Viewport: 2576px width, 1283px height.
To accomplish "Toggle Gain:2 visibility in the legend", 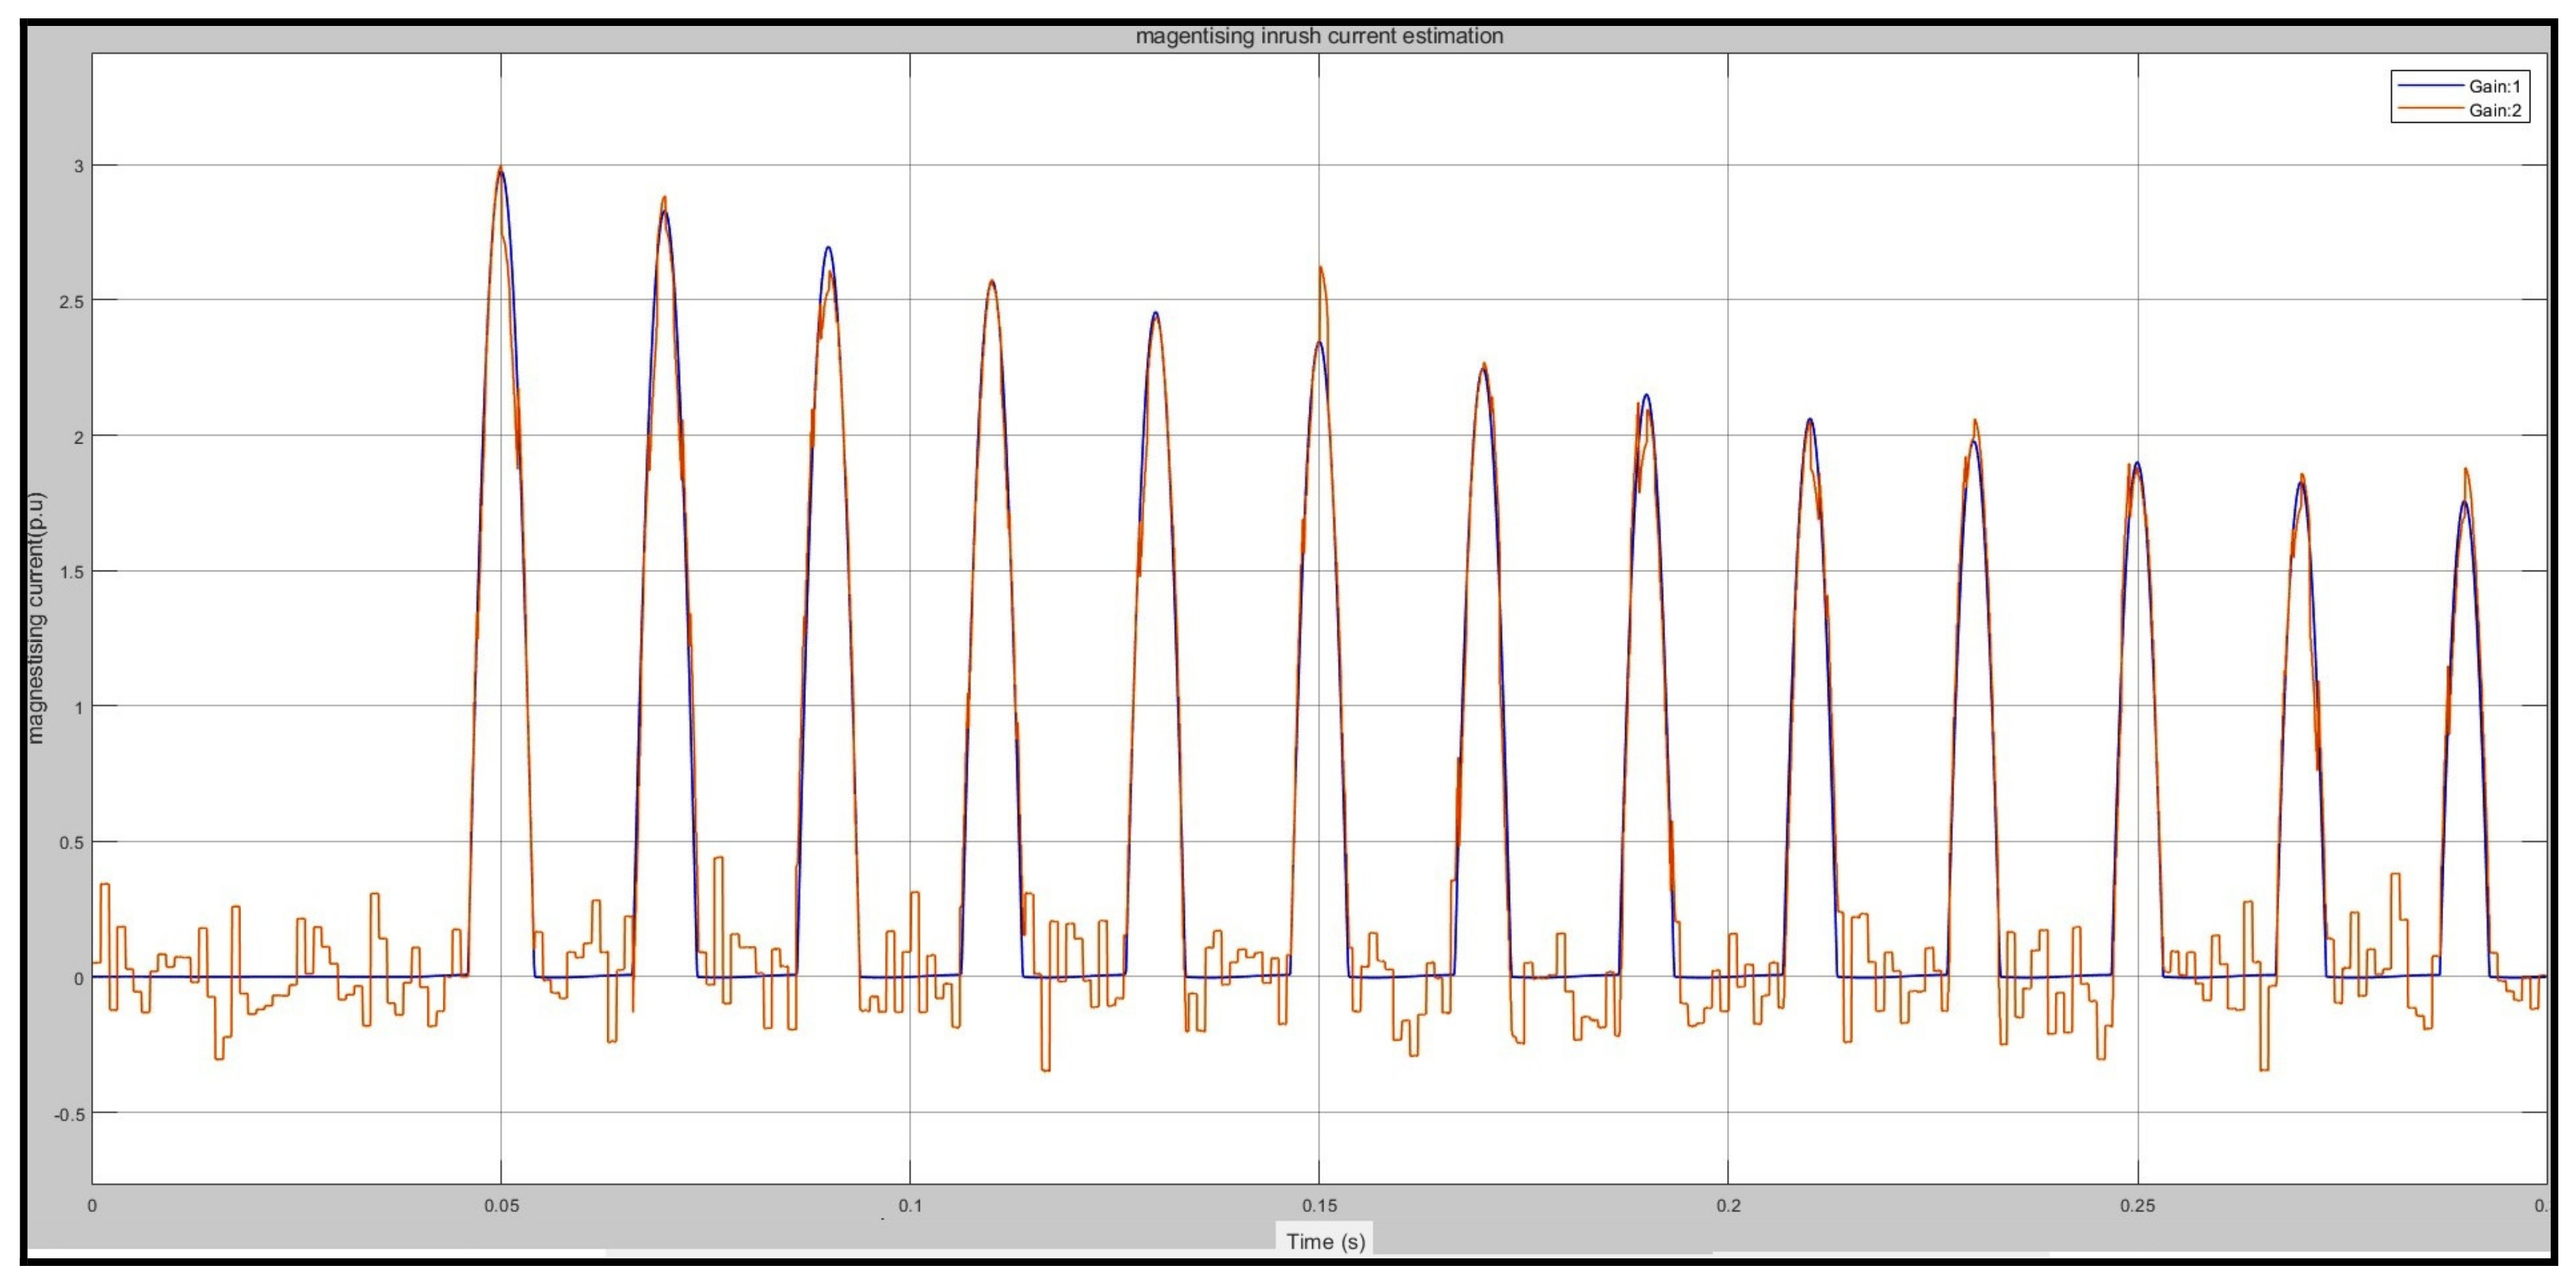I will pyautogui.click(x=2494, y=110).
